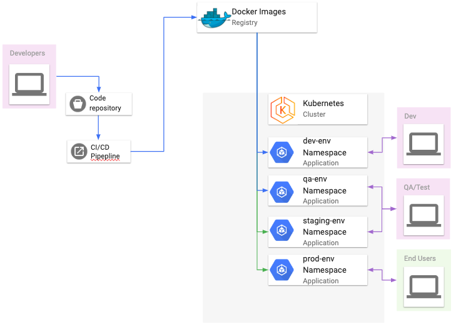The width and height of the screenshot is (456, 327).
Task: Click Namespace text in the prod-env card
Action: click(x=325, y=270)
